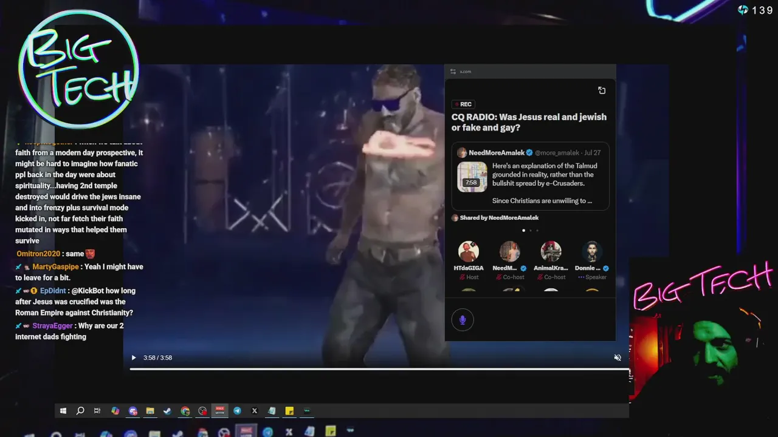This screenshot has height=437, width=778.
Task: Select the third carousel dot under shared tweet
Action: (x=537, y=231)
